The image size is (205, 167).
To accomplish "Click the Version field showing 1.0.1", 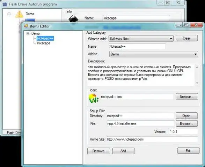I will coord(183,132).
